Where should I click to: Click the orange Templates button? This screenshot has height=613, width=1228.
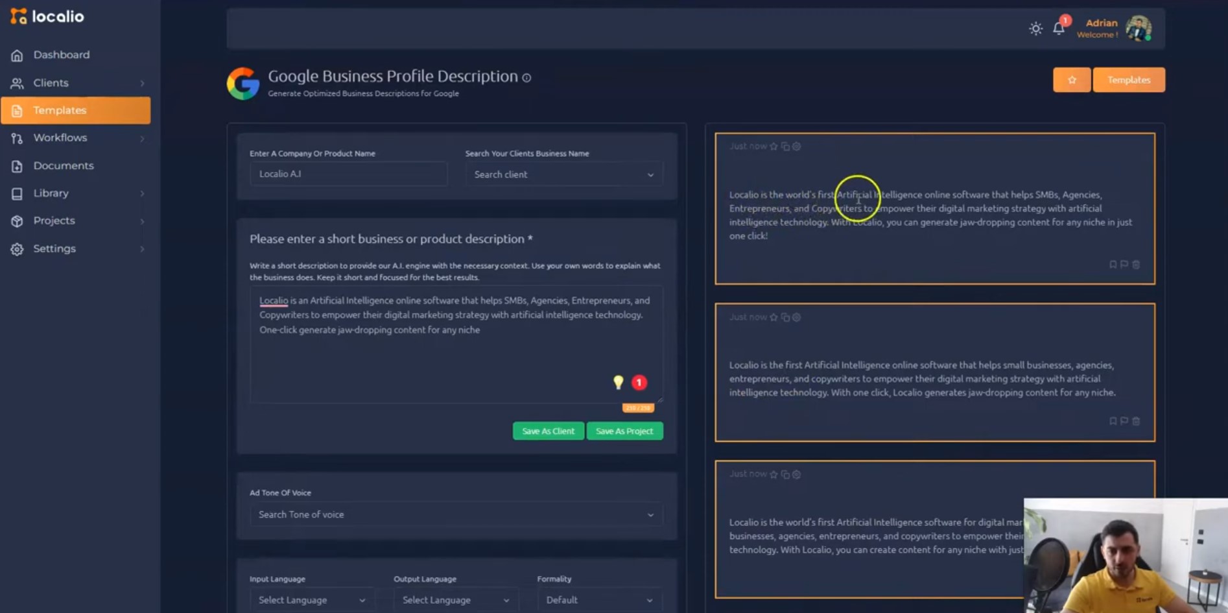tap(1129, 80)
